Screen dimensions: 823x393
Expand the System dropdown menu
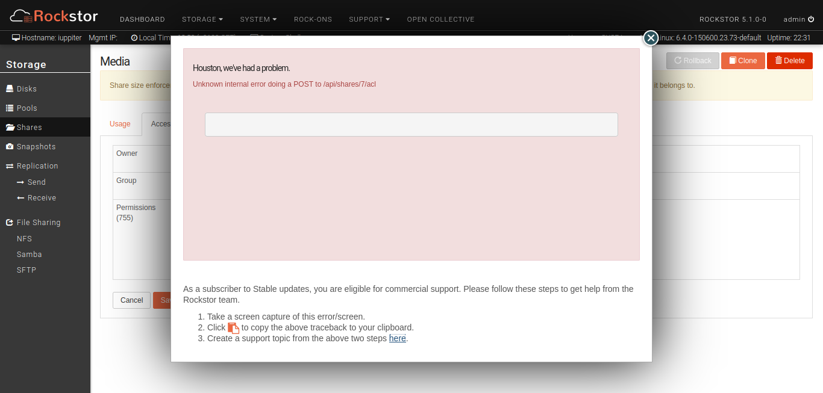[258, 19]
